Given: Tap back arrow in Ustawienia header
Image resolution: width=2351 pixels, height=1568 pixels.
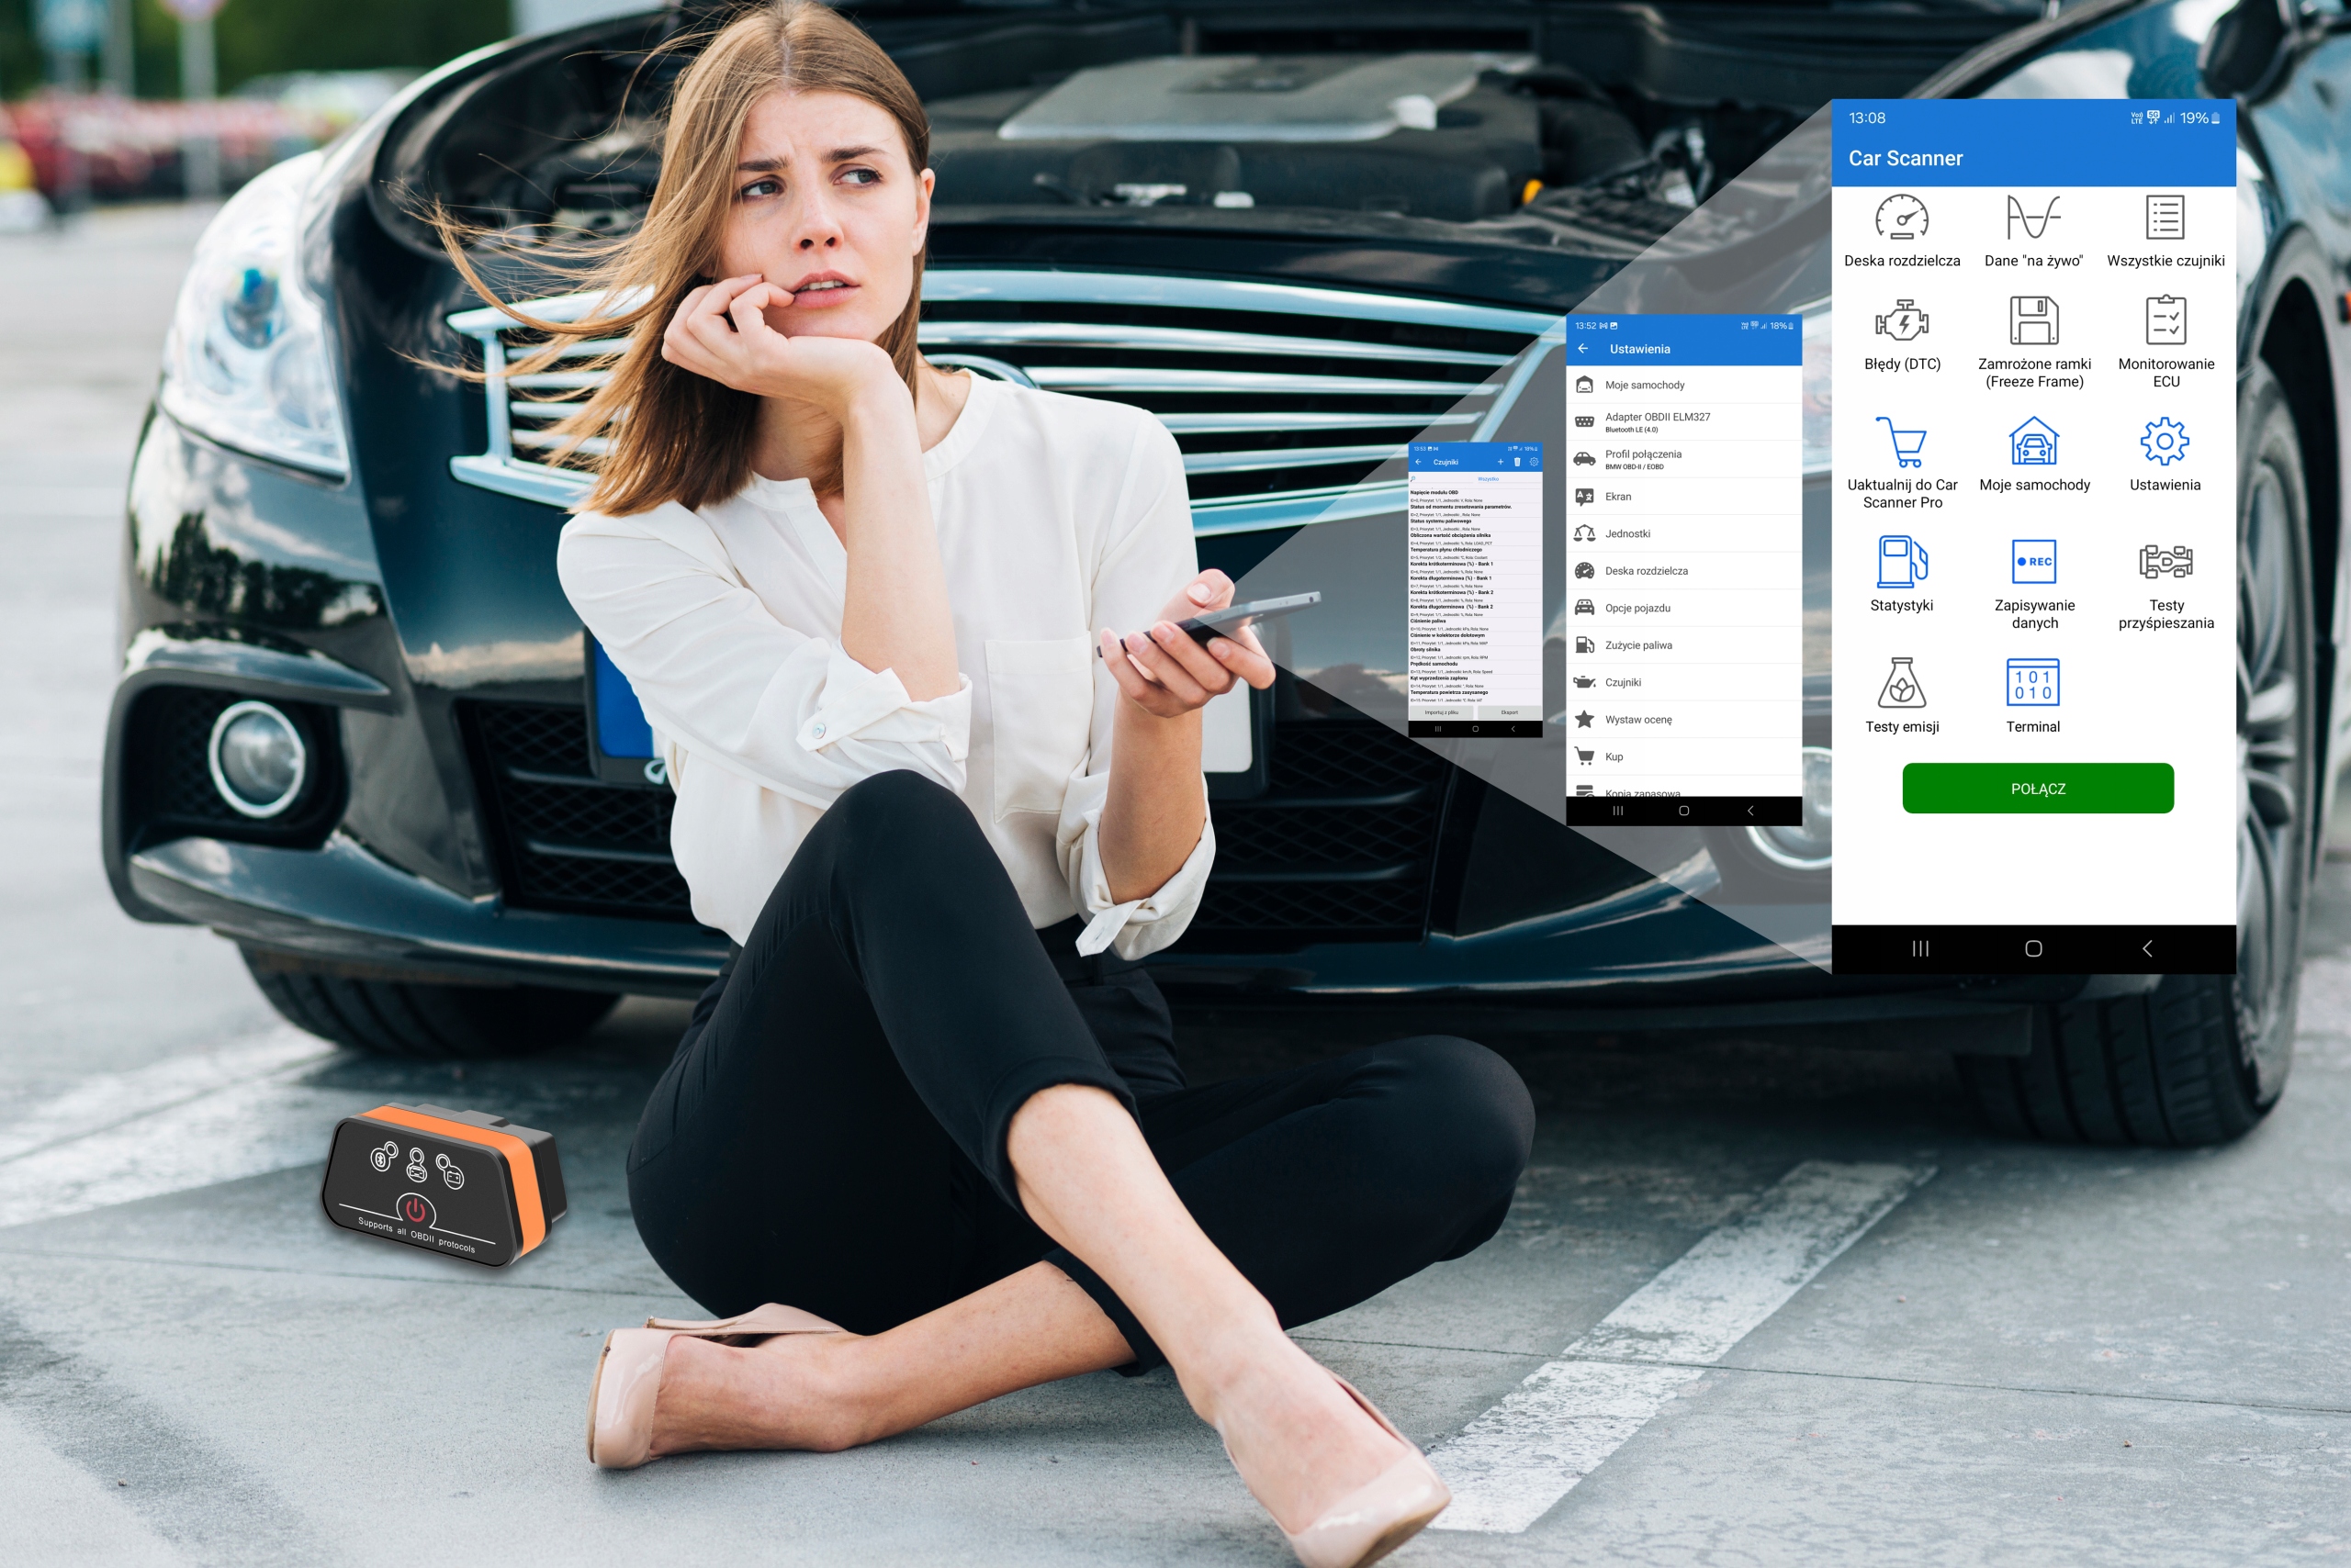Looking at the screenshot, I should (1582, 349).
